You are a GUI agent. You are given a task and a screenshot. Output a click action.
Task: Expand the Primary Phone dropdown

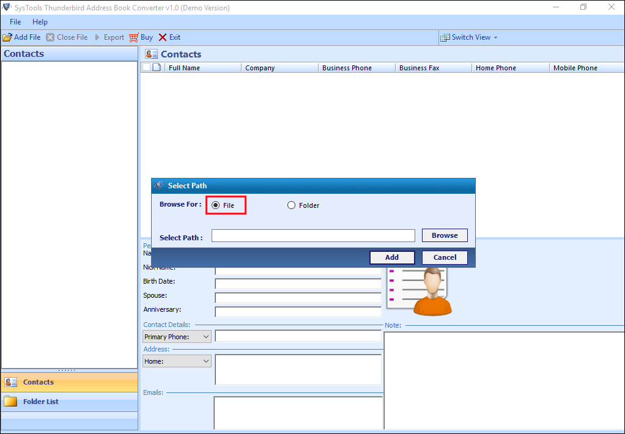click(x=205, y=337)
